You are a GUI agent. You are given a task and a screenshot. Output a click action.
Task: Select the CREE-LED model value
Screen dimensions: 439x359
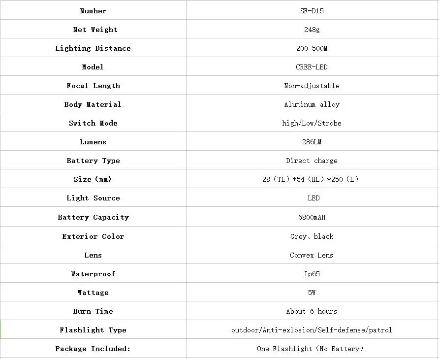click(312, 67)
